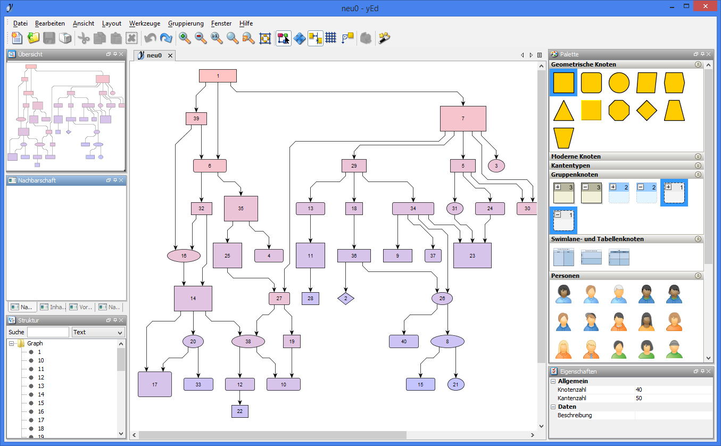Click the Fit Content icon

tap(264, 38)
